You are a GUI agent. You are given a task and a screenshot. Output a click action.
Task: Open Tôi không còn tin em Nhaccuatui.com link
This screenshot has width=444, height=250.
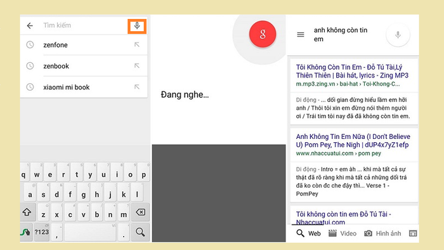pyautogui.click(x=343, y=218)
